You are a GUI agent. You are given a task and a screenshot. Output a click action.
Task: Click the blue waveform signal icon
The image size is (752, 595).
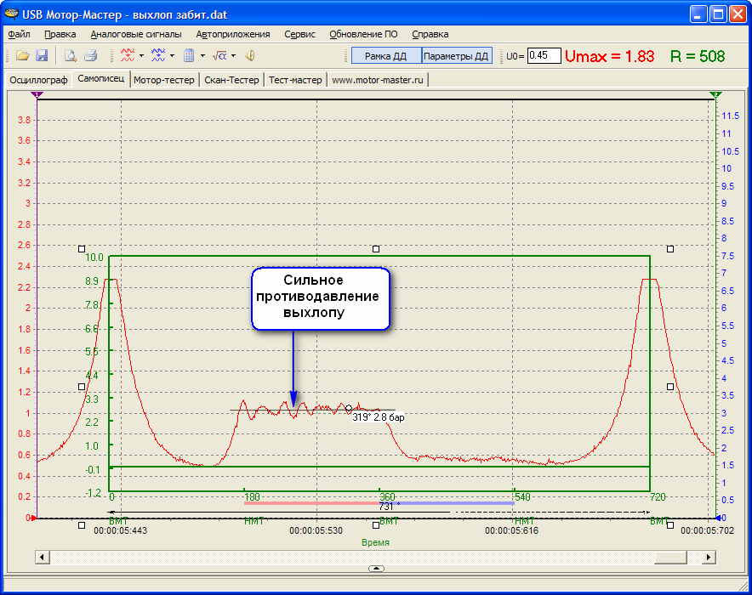click(x=157, y=56)
